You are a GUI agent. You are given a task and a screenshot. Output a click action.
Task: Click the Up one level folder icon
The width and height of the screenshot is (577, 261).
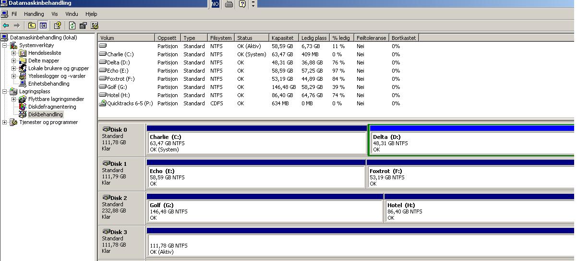click(32, 25)
